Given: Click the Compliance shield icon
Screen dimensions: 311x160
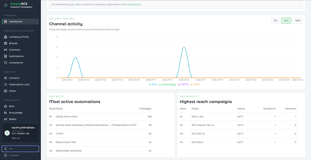Looking at the screenshot, I should pyautogui.click(x=6, y=63).
